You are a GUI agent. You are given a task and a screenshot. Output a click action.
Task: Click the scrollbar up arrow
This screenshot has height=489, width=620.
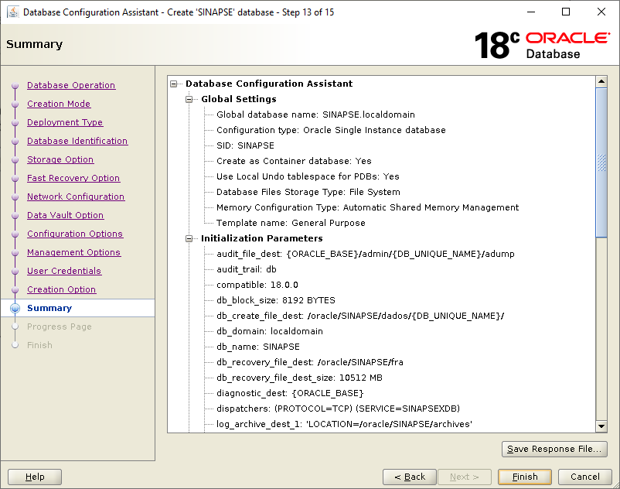pyautogui.click(x=601, y=82)
